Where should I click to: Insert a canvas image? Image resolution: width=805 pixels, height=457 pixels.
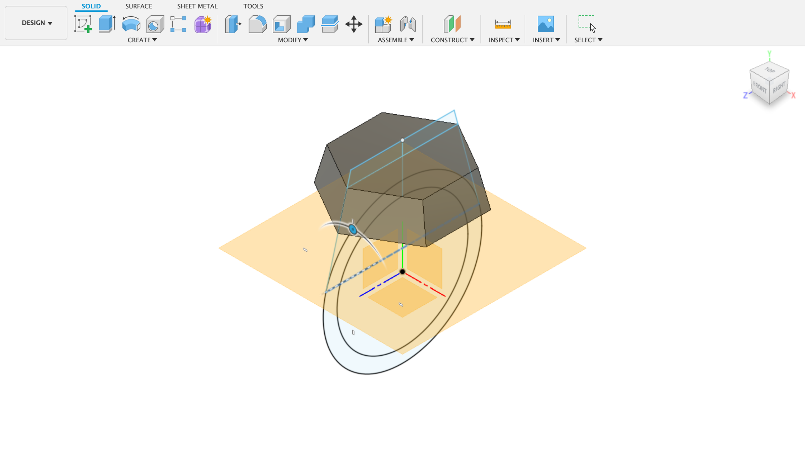(x=546, y=24)
